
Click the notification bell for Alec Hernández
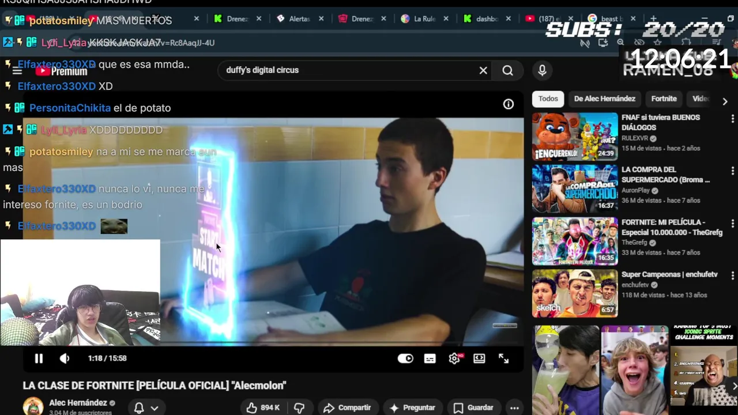tap(139, 408)
